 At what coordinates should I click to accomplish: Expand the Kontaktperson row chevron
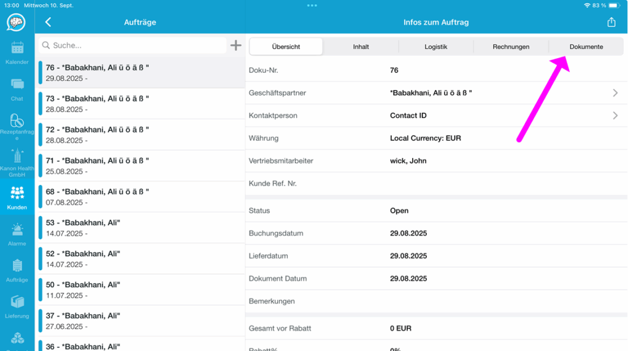(615, 116)
